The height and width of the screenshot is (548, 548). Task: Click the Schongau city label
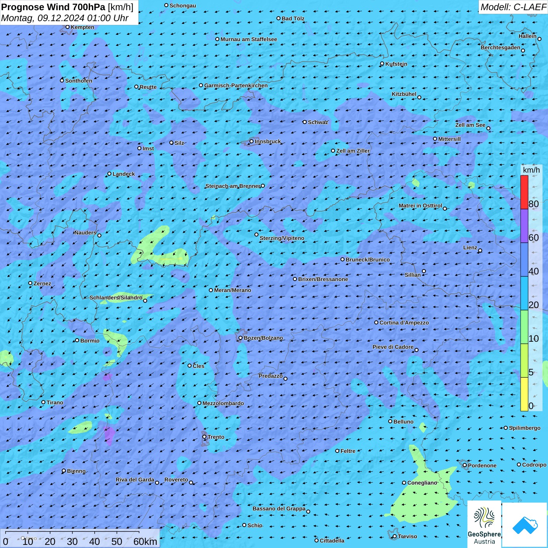pos(182,5)
